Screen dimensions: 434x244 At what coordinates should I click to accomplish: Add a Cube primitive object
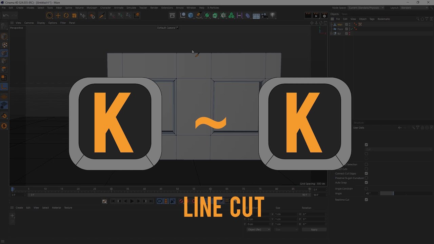click(191, 15)
